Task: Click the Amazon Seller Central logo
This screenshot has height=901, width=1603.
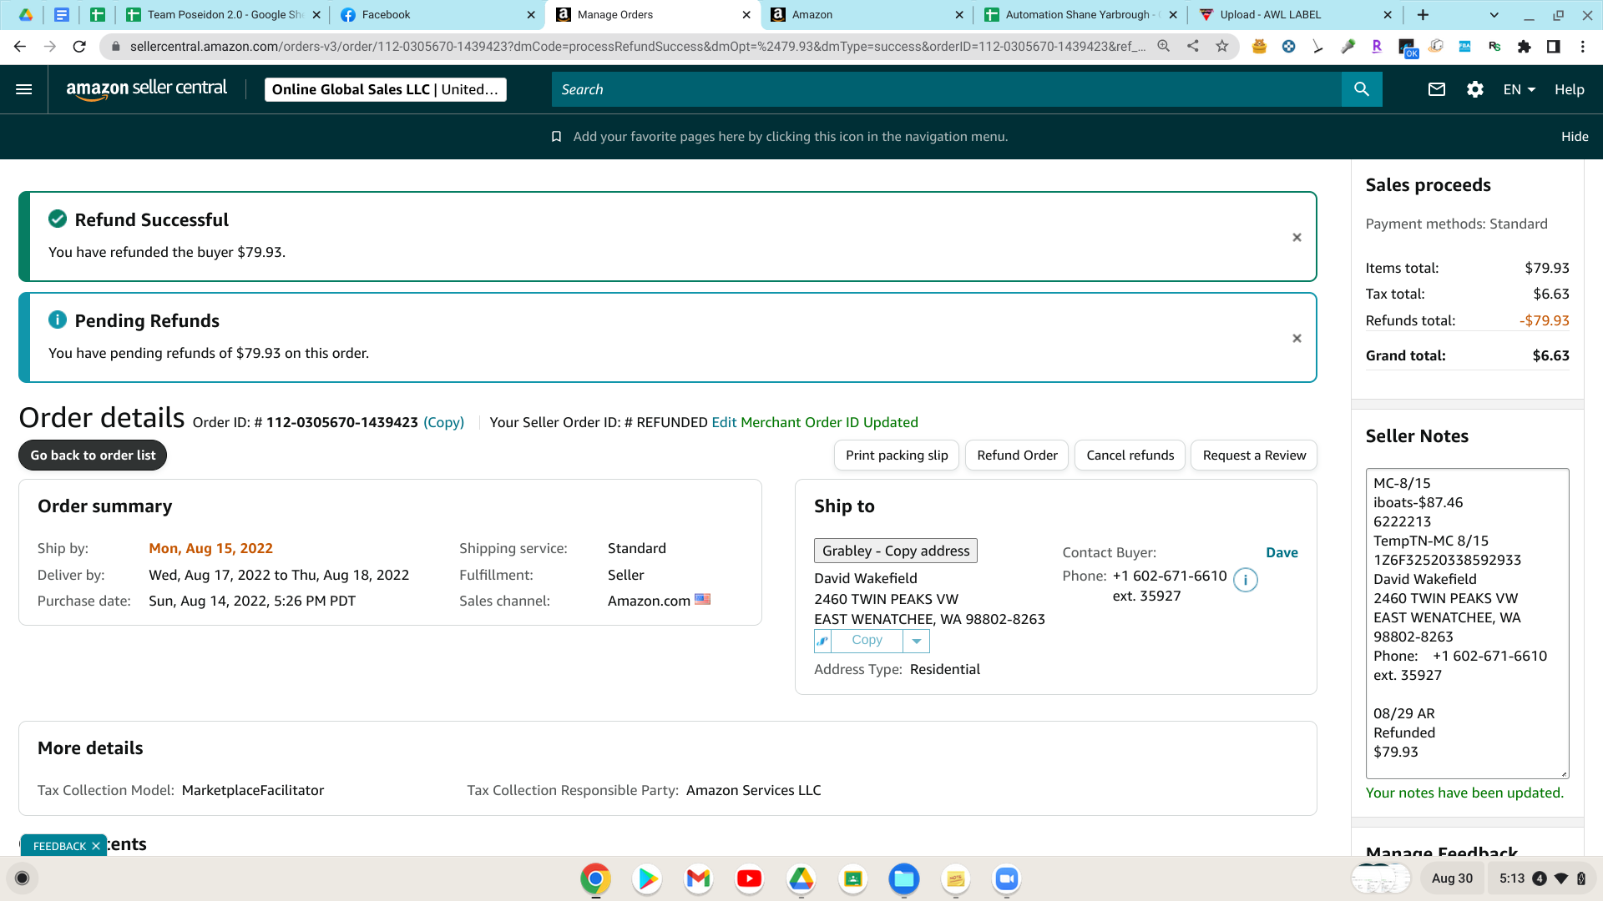Action: [x=146, y=88]
